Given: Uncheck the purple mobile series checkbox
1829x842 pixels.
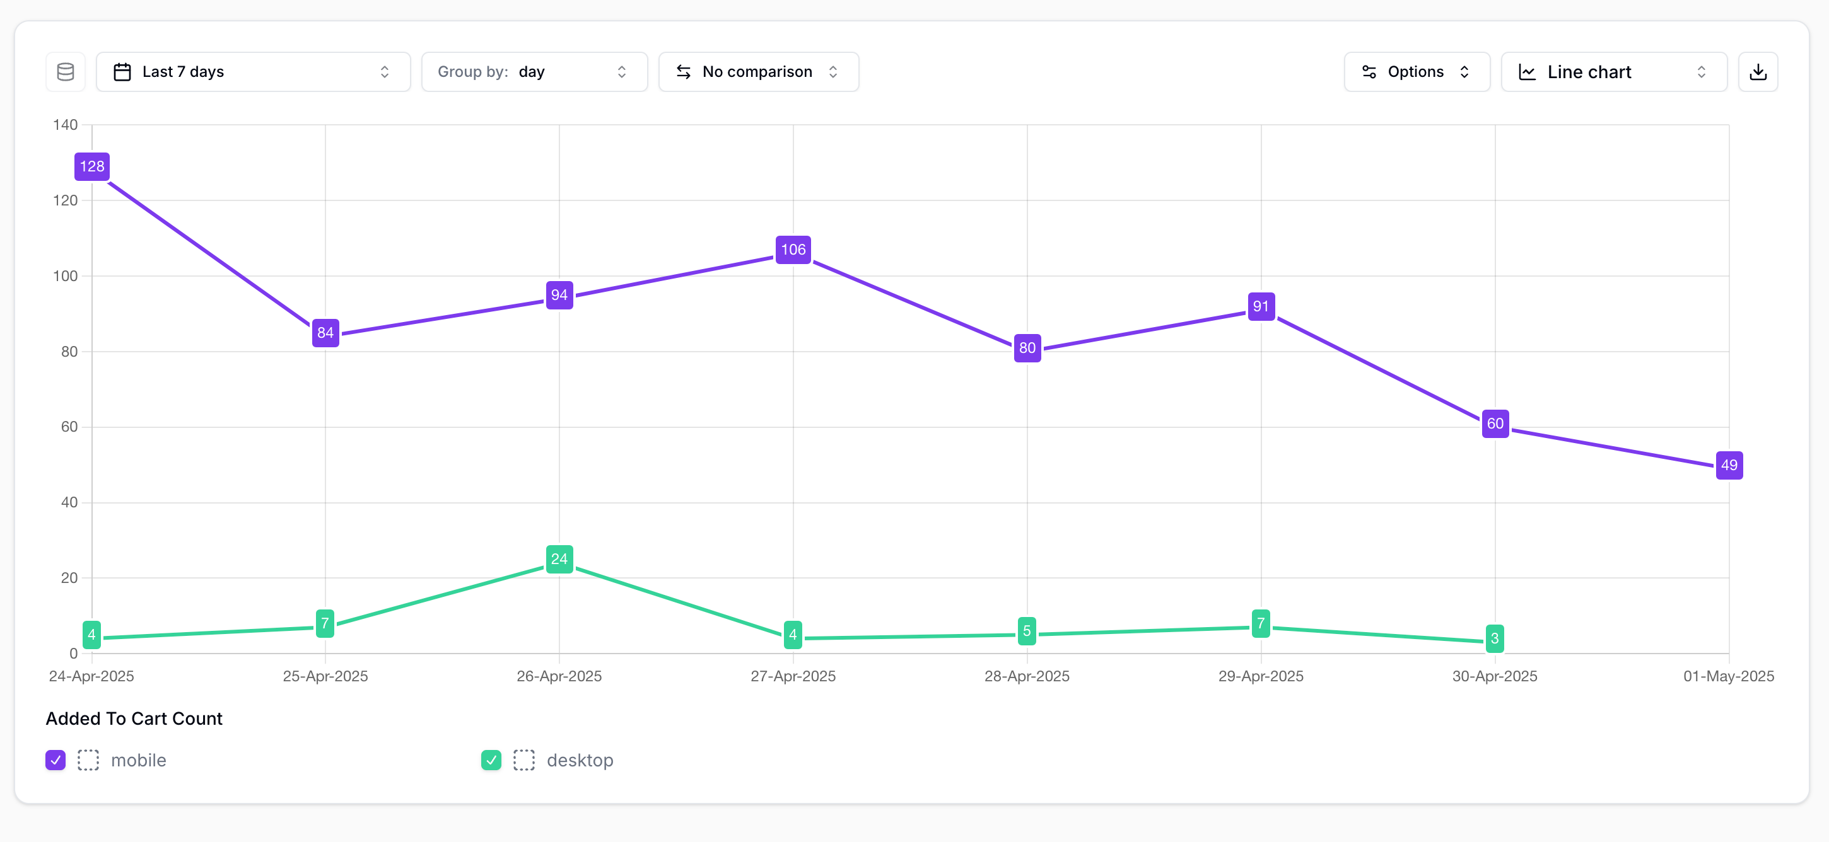Looking at the screenshot, I should pos(56,759).
